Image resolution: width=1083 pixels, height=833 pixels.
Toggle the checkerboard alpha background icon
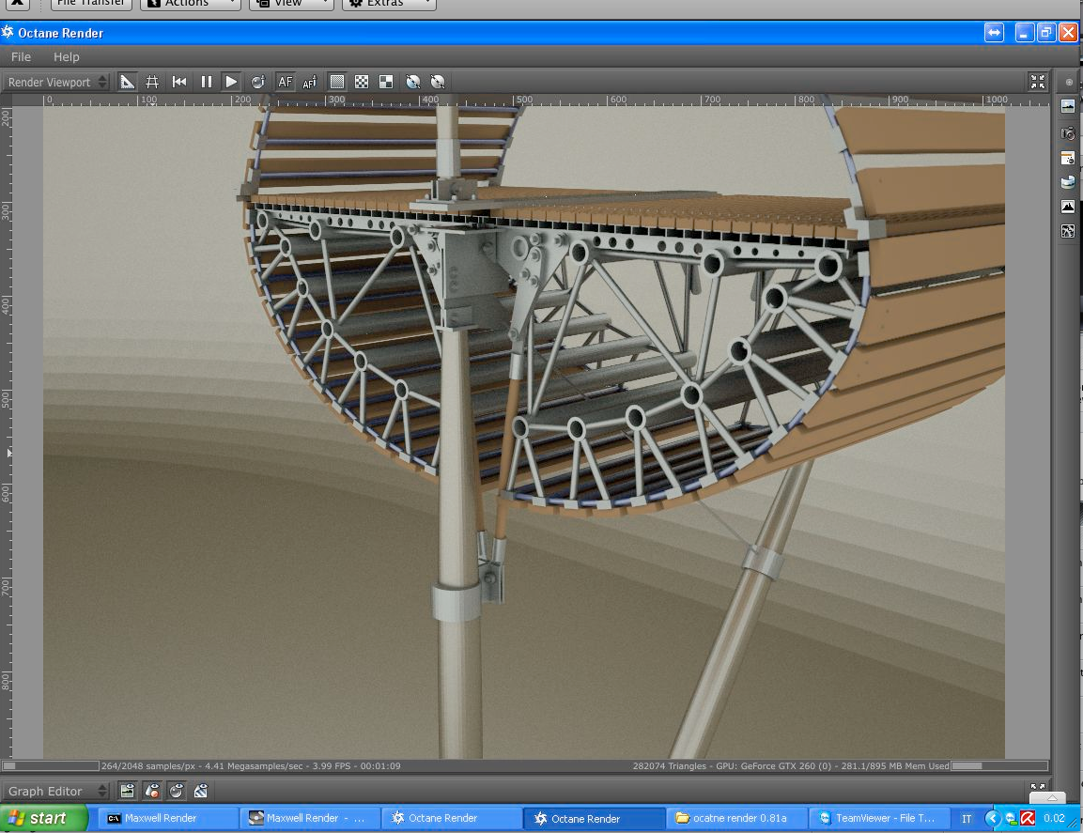[x=362, y=82]
